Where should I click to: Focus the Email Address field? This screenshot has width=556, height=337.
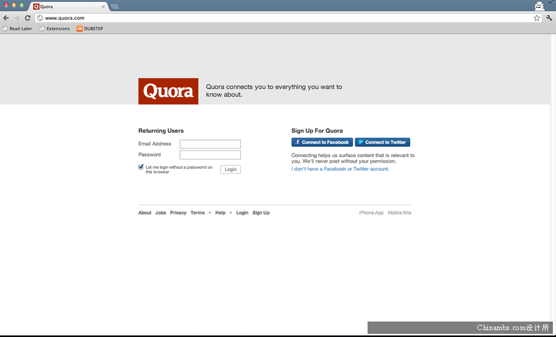pyautogui.click(x=210, y=144)
